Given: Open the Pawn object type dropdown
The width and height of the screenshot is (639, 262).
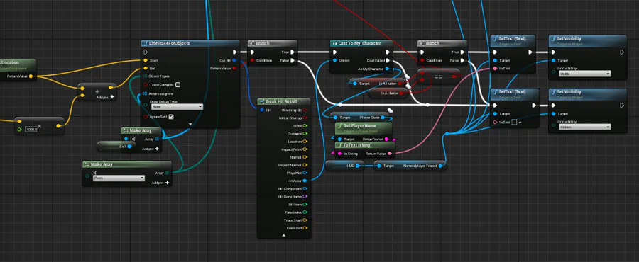Looking at the screenshot, I should (119, 178).
